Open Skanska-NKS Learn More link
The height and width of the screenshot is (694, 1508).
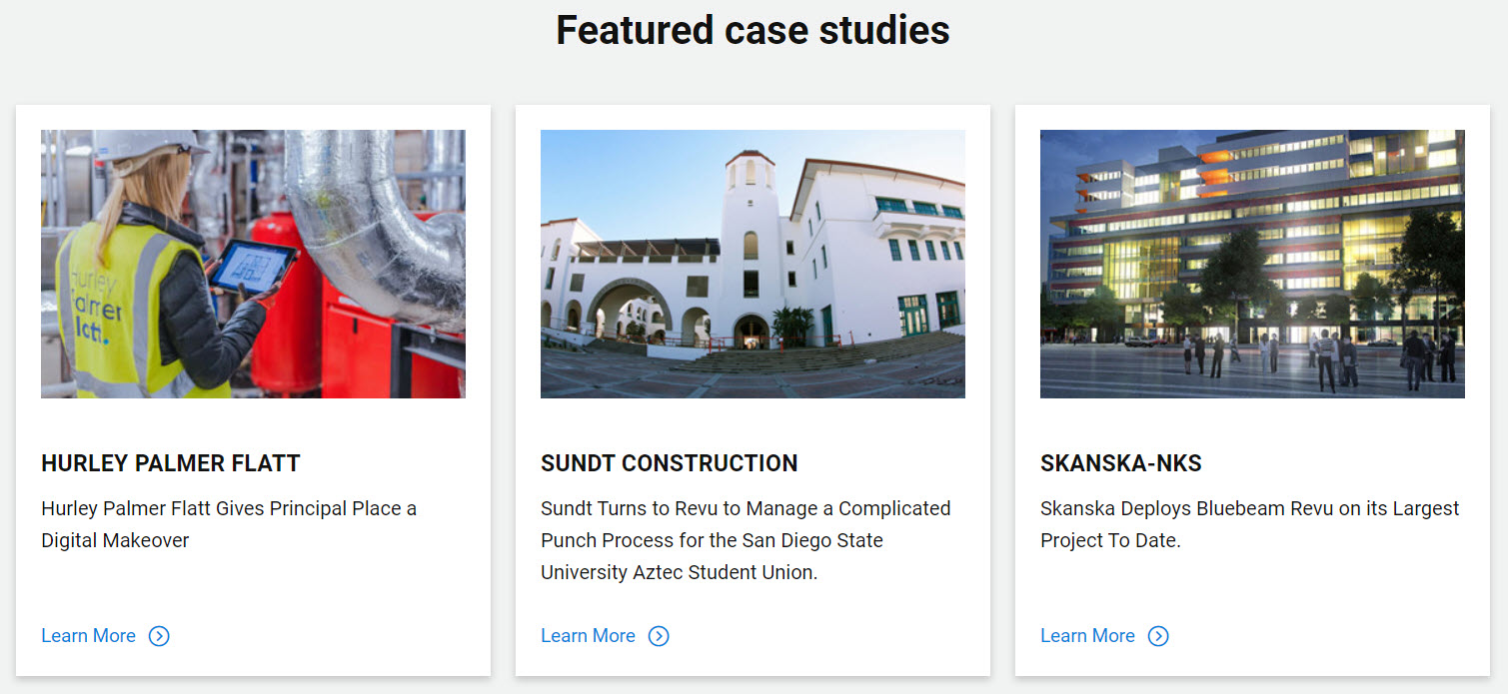tap(1087, 636)
